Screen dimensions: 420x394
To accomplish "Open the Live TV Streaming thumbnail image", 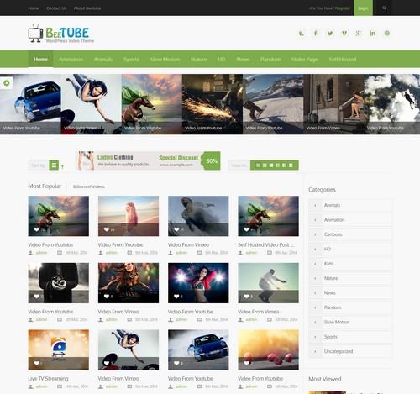I will [59, 349].
